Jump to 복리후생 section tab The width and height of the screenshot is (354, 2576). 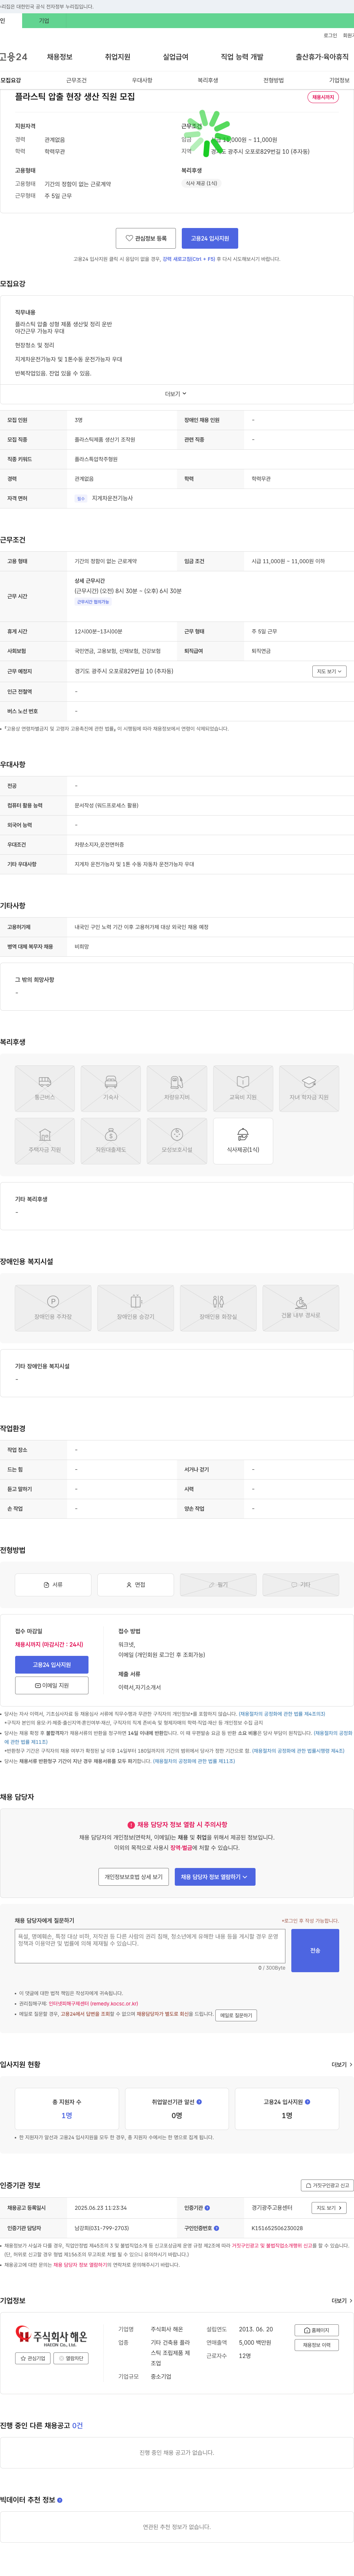pos(207,80)
